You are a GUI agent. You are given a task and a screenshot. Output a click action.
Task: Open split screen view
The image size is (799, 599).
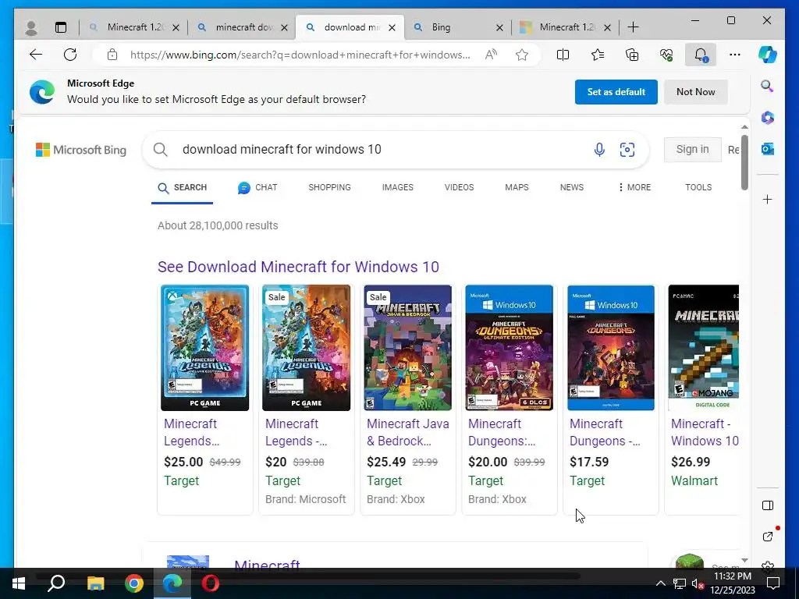click(x=563, y=55)
